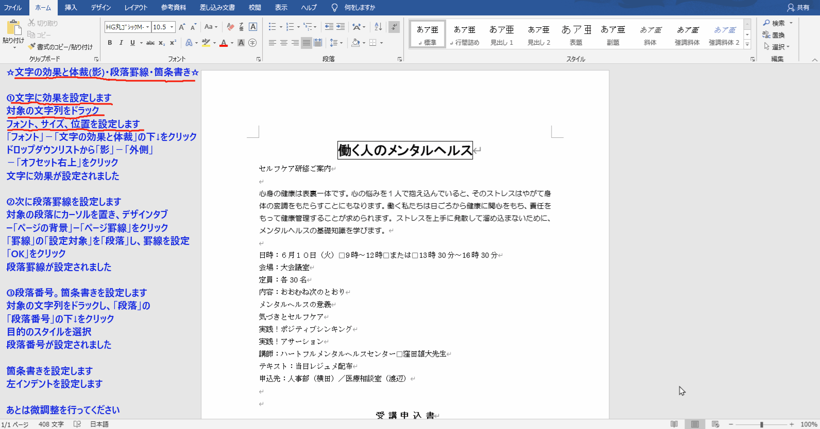Expand the Styles gallery more arrow
This screenshot has width=820, height=429.
[747, 45]
